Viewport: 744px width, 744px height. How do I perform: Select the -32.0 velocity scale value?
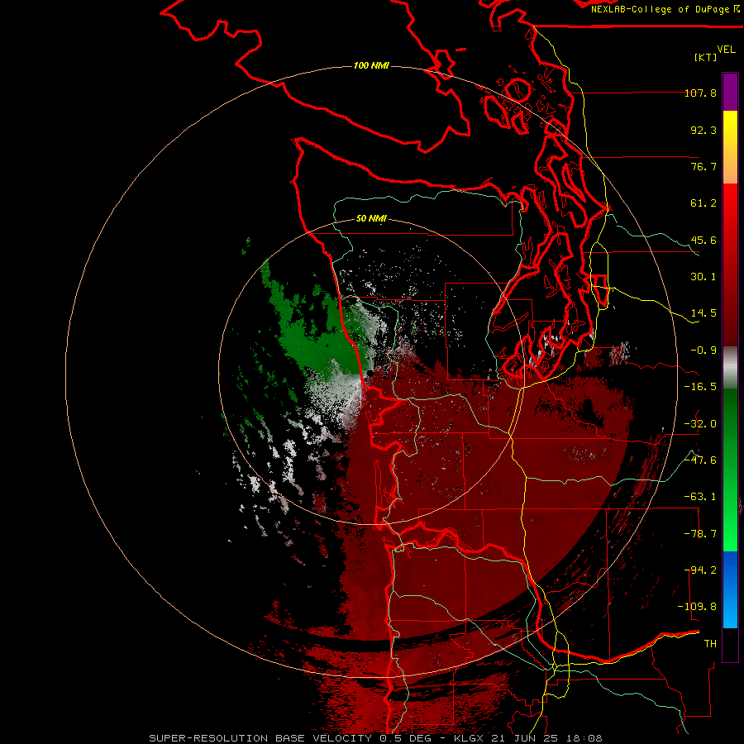(700, 424)
